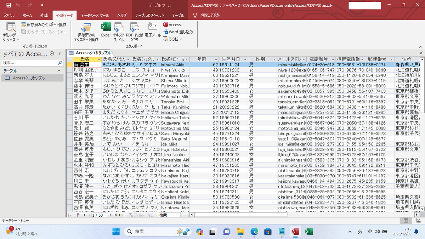The height and width of the screenshot is (239, 425).
Task: Open the 郵便番号 column filter dropdown
Action: click(391, 59)
